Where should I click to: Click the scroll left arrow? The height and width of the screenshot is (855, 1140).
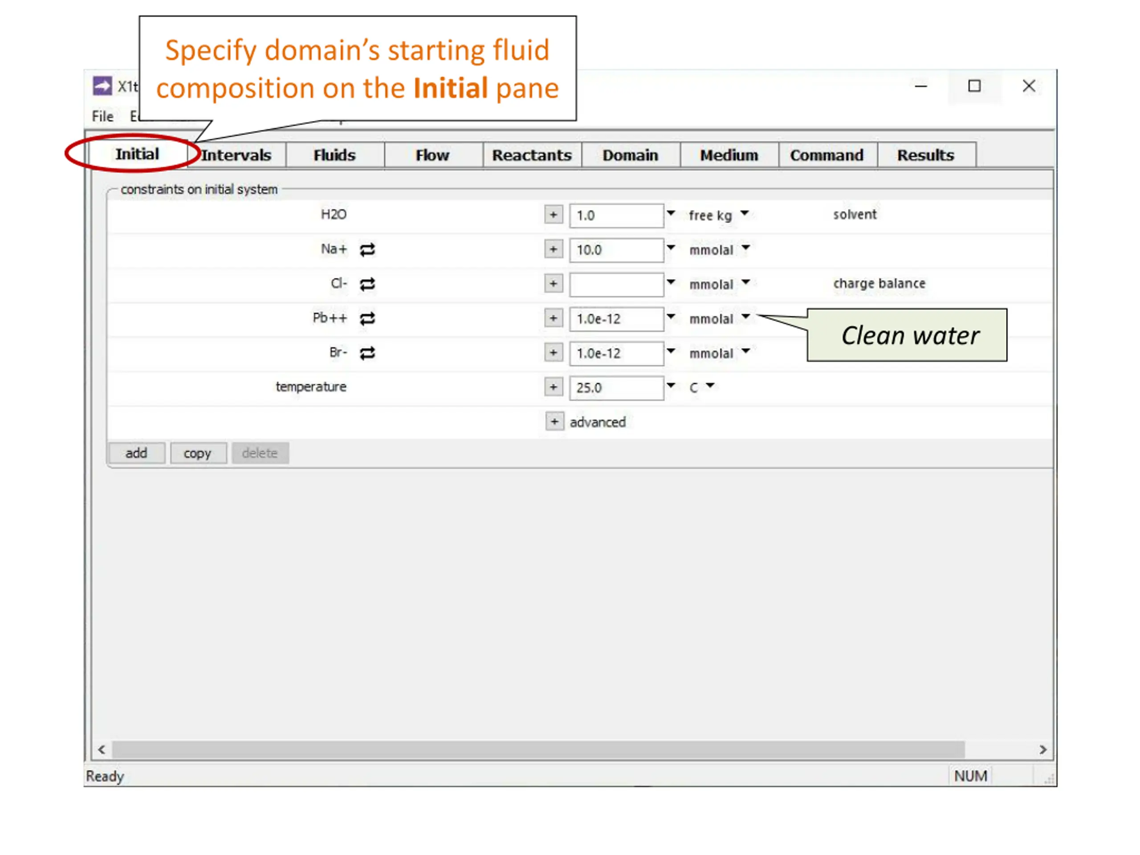coord(102,750)
